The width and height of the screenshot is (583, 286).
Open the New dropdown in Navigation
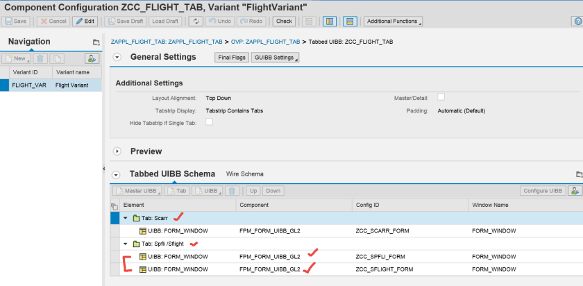coord(17,58)
